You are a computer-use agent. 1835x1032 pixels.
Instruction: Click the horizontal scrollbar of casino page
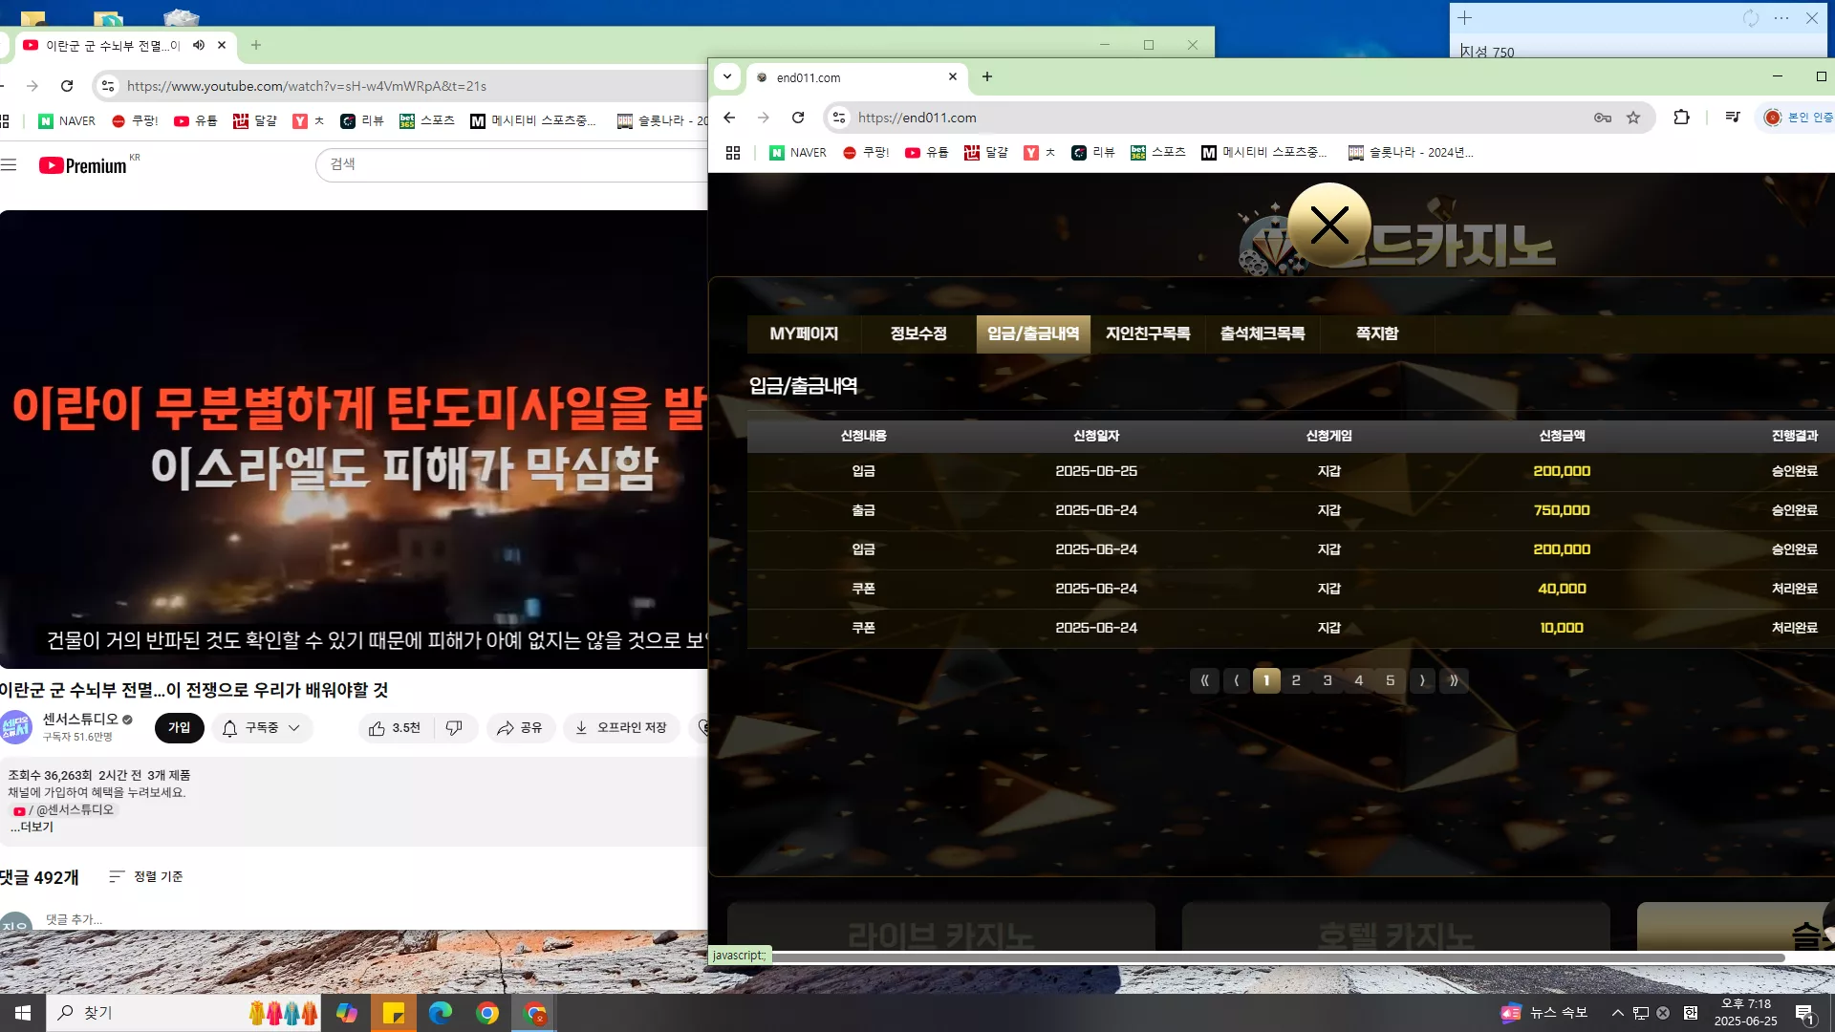coord(1278,957)
